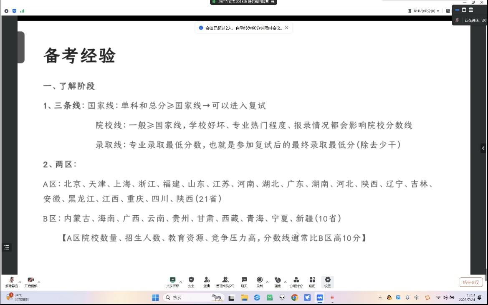Open the security shield settings
This screenshot has height=305, width=488.
[x=191, y=281]
